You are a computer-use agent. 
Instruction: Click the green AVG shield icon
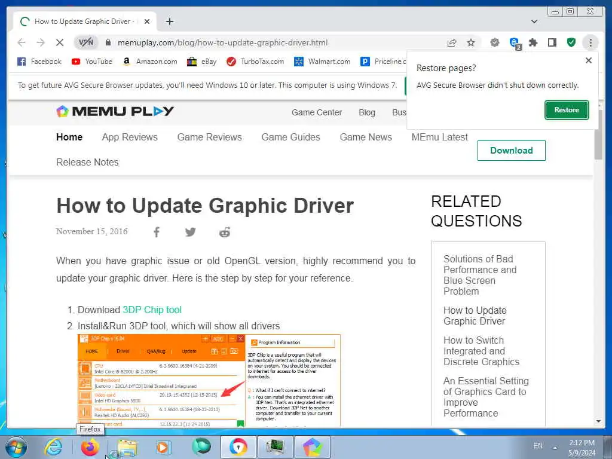pos(571,42)
